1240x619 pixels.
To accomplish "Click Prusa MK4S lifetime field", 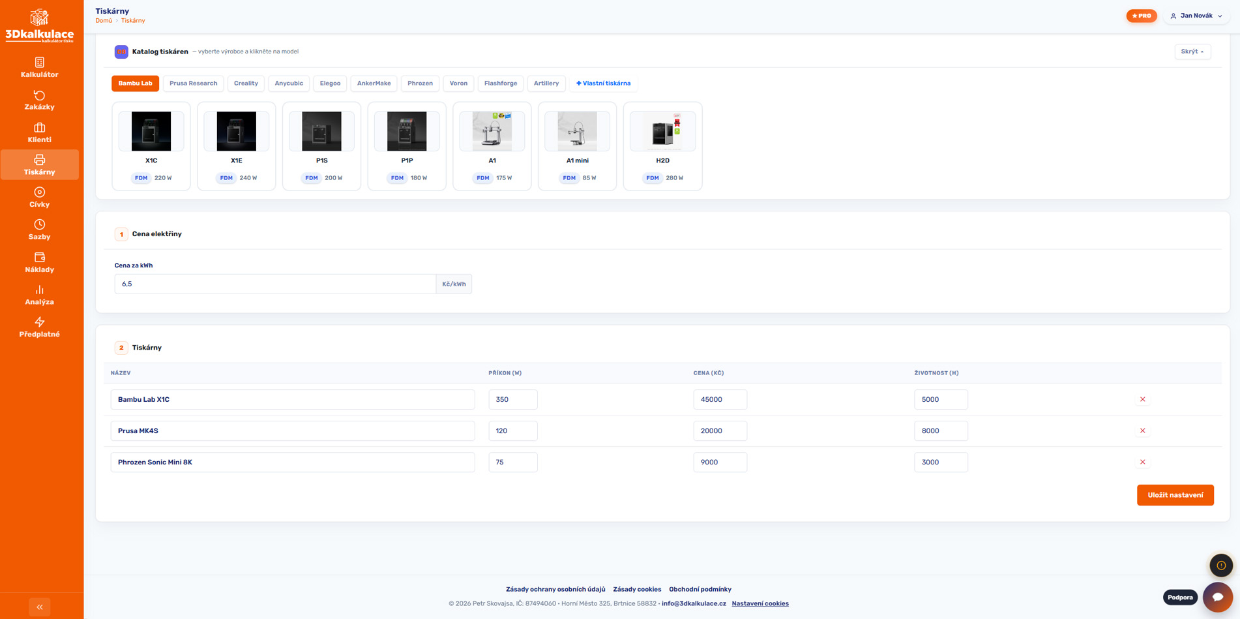I will tap(941, 430).
